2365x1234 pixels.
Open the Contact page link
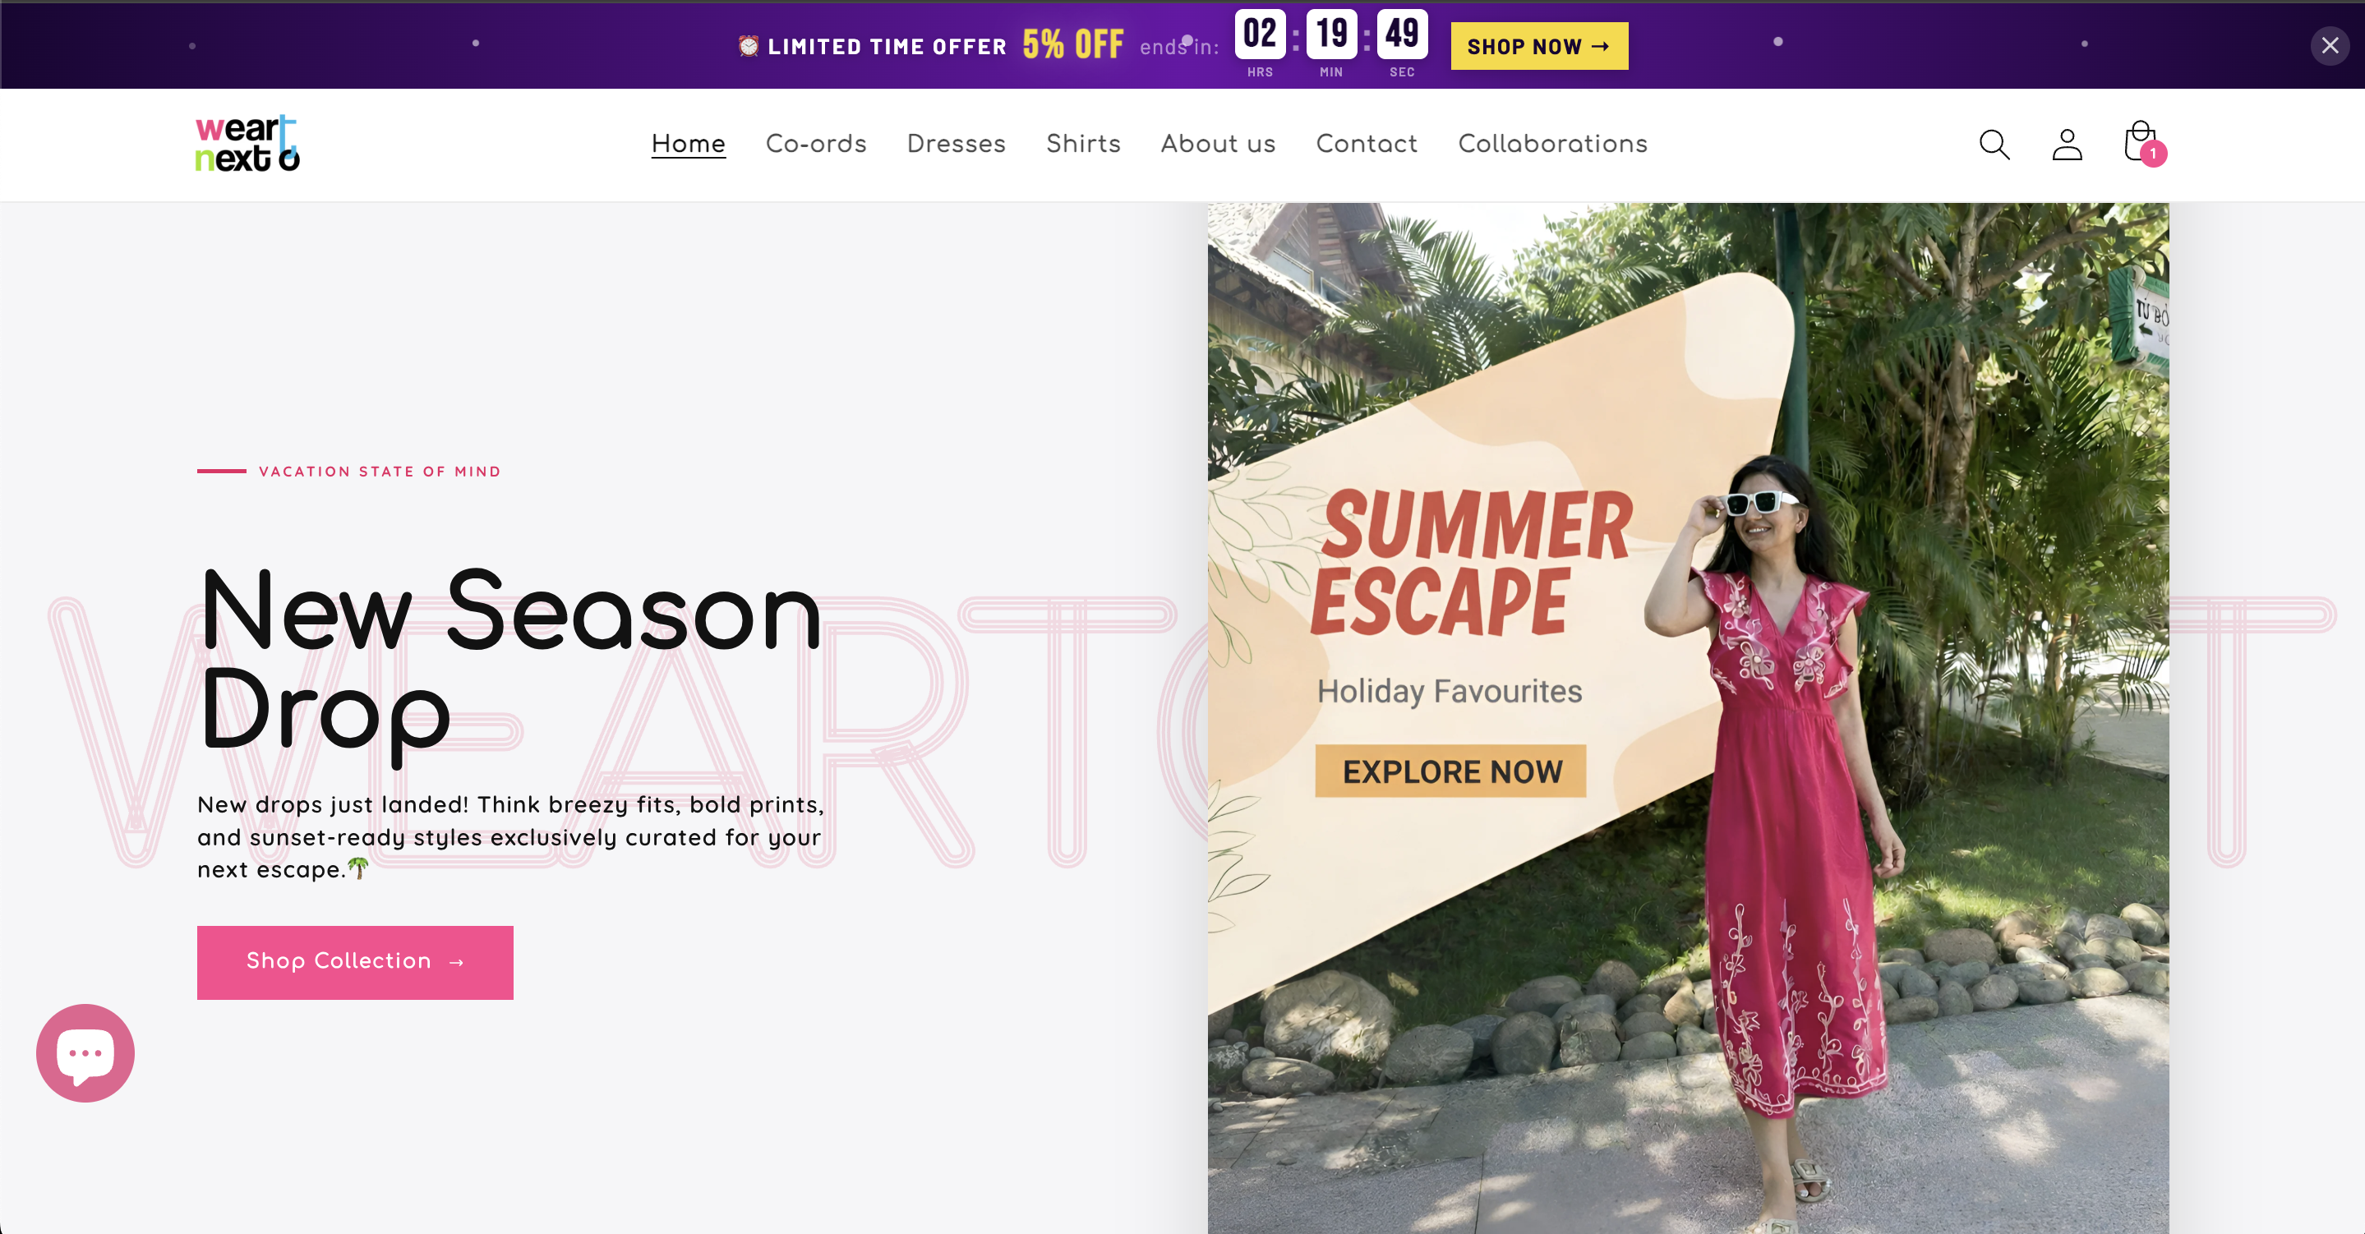(1367, 144)
